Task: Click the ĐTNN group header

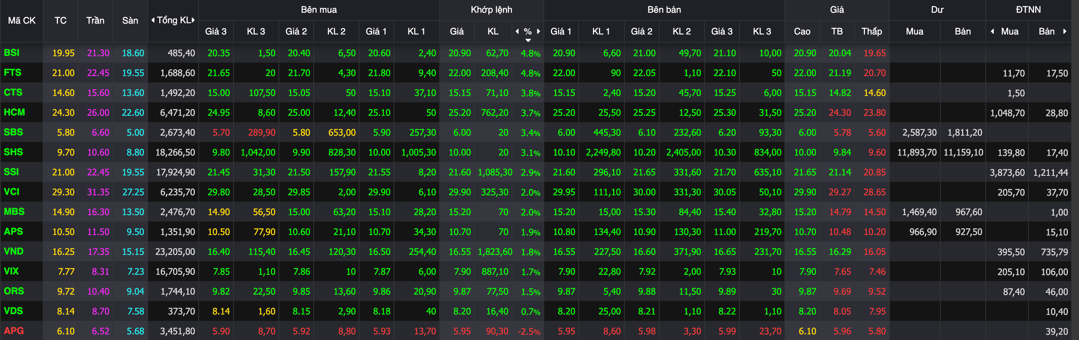Action: click(1028, 10)
